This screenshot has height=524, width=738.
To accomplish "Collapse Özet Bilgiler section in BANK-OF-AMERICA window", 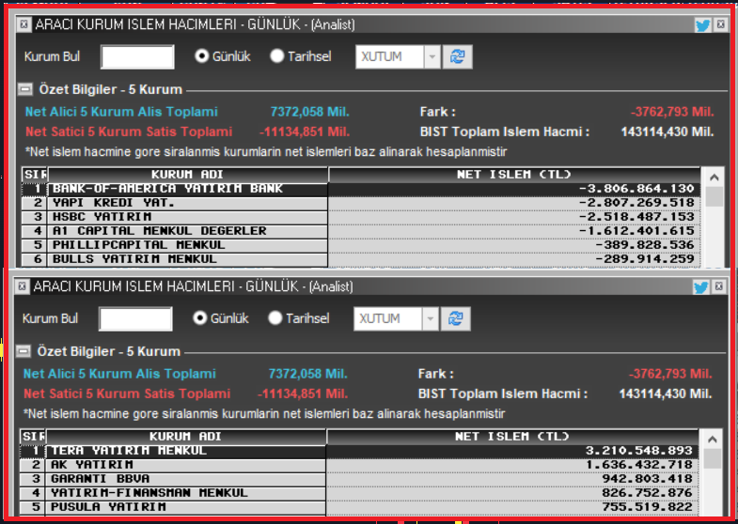I will tap(25, 89).
